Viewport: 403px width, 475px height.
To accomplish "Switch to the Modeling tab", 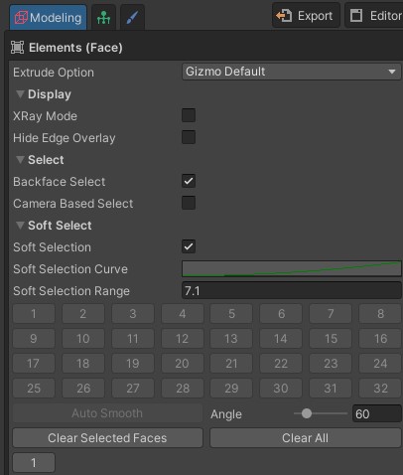I will coord(49,17).
